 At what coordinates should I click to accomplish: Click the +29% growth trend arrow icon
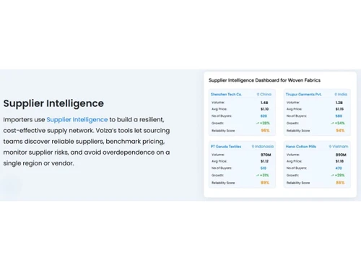coord(332,175)
